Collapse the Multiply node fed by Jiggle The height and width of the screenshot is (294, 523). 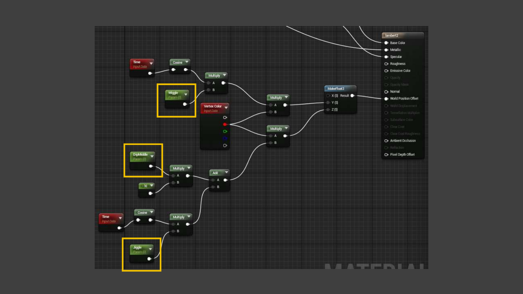[x=189, y=217]
